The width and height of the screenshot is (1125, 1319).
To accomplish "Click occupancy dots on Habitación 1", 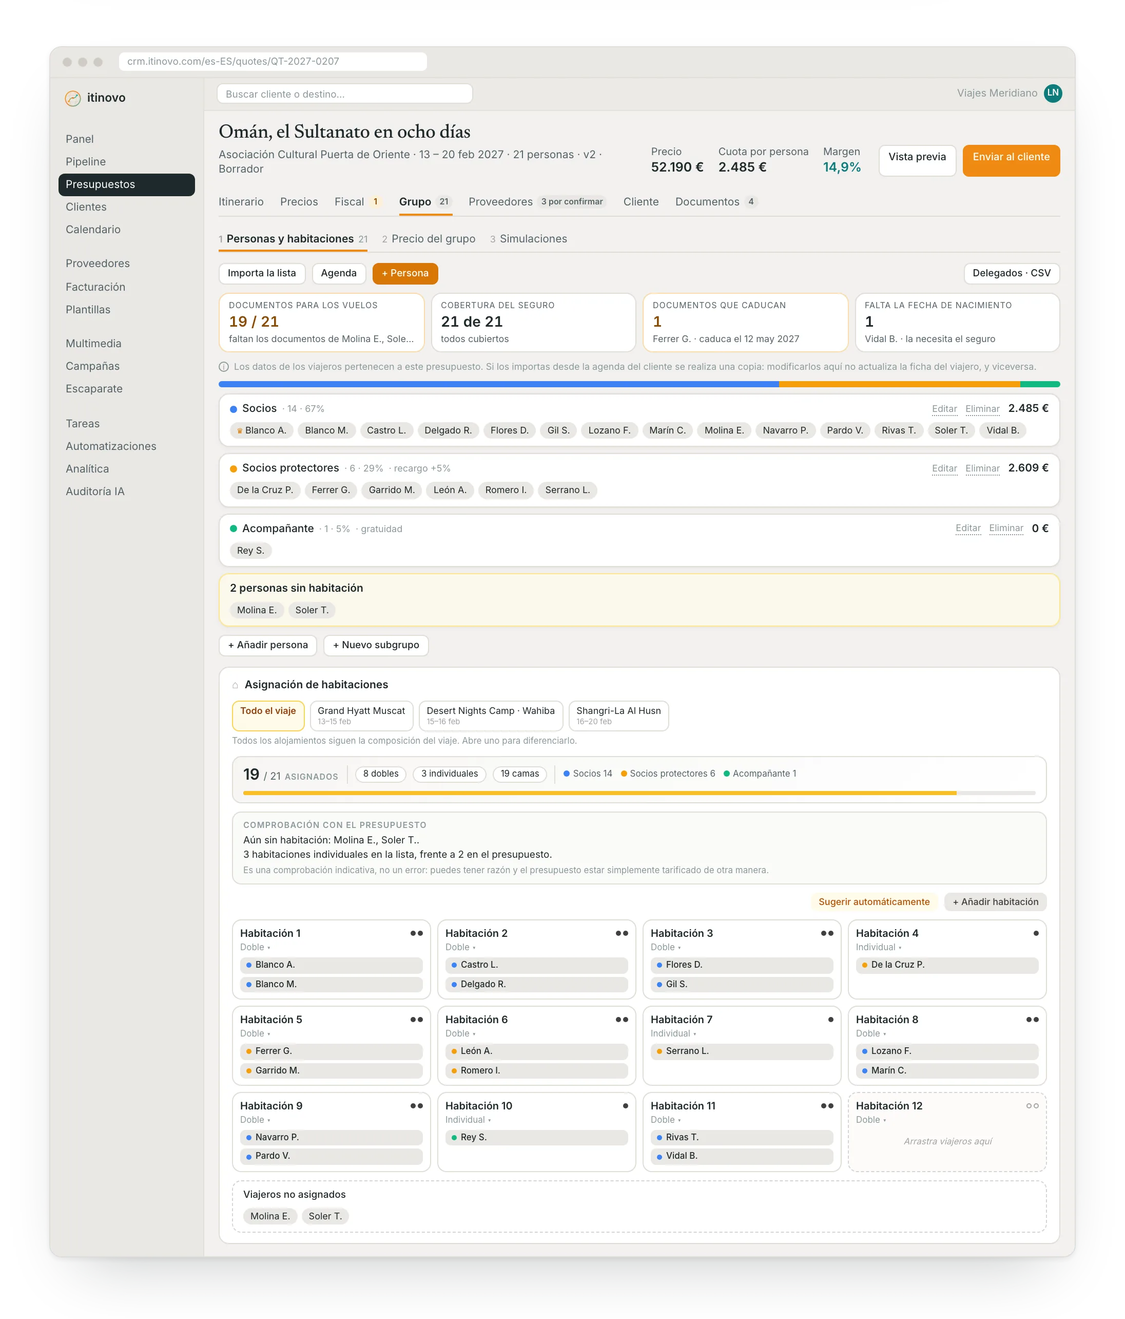I will (417, 933).
